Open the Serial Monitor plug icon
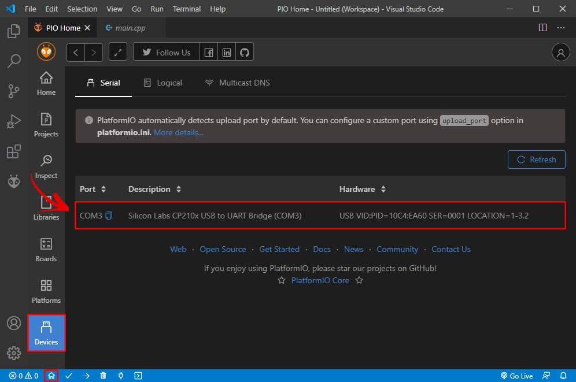This screenshot has height=382, width=576. coord(121,376)
